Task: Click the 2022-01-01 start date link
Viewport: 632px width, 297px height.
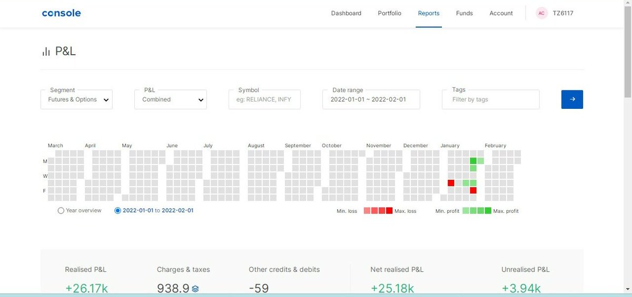Action: [138, 210]
